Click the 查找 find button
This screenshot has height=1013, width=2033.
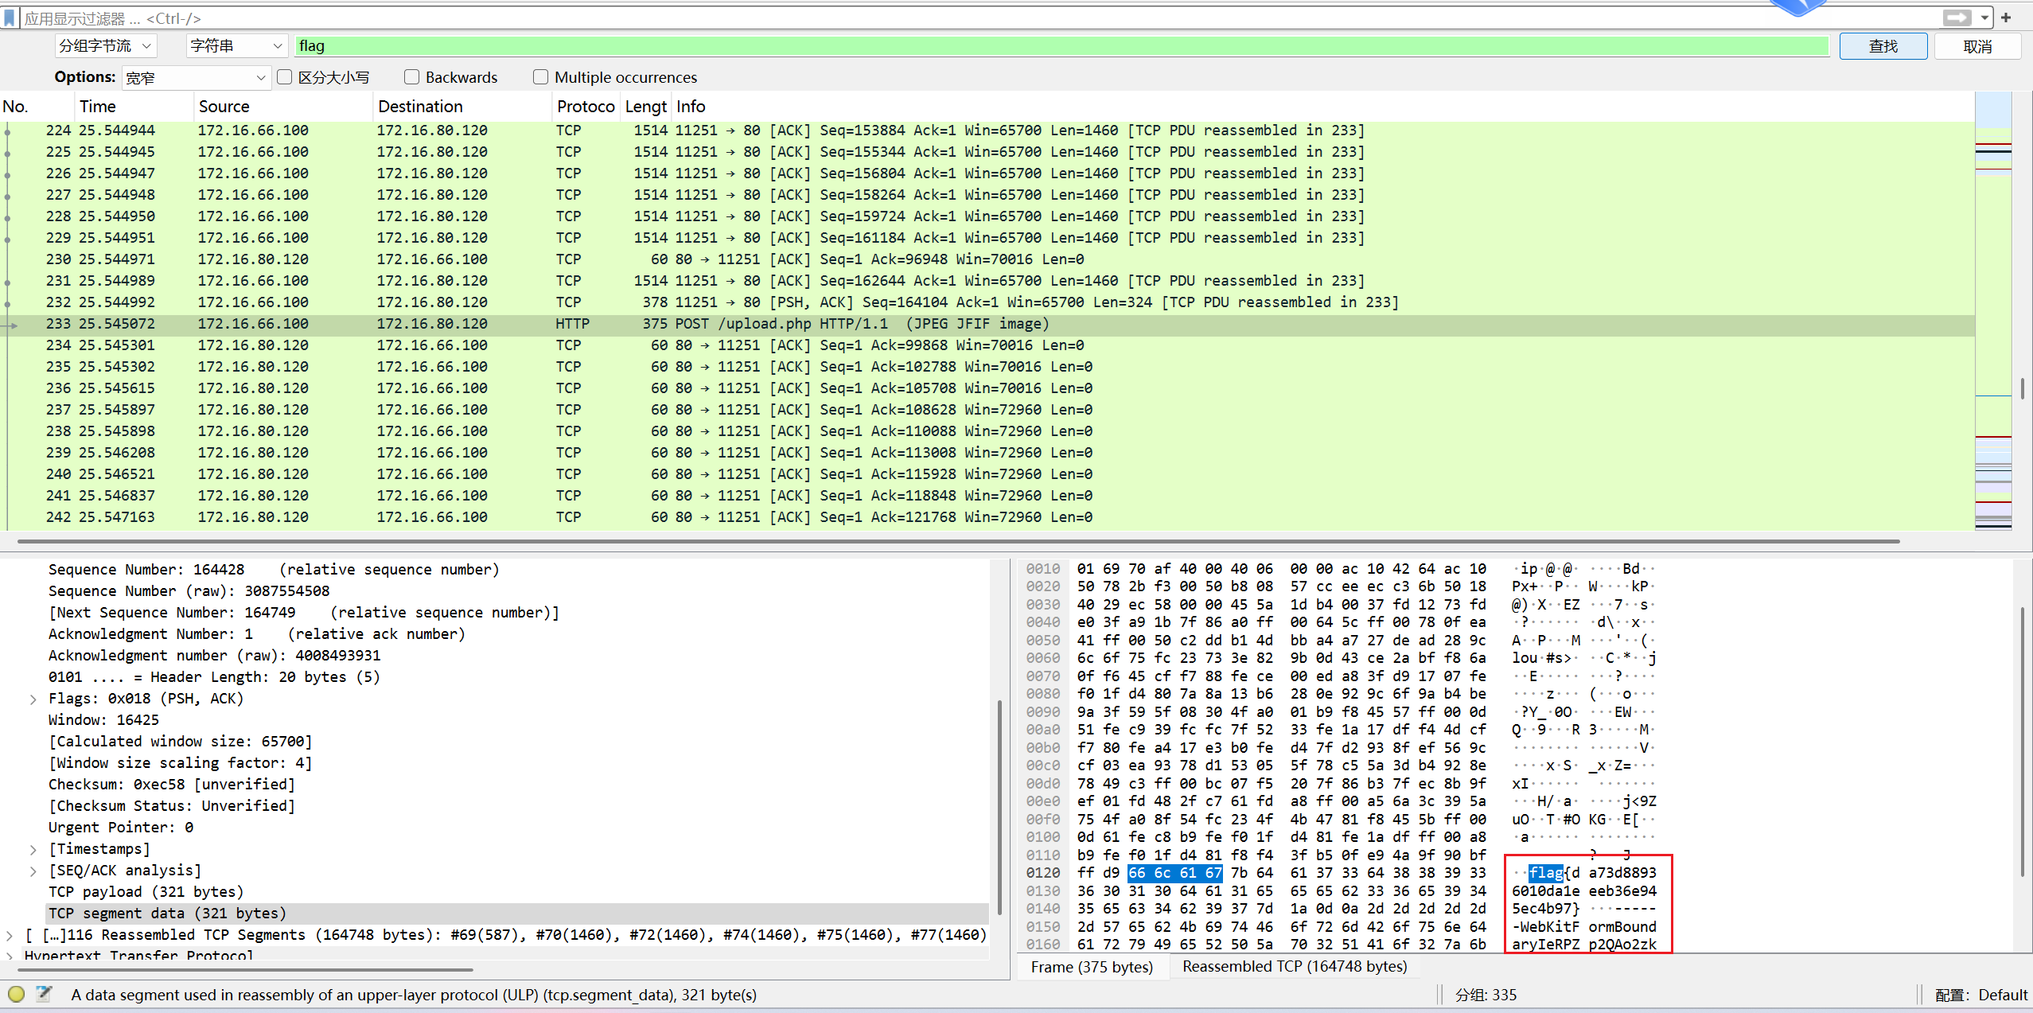pyautogui.click(x=1883, y=46)
